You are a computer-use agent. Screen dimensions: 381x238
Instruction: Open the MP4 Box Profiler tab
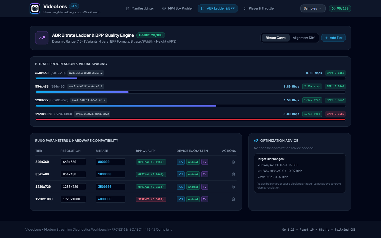coord(178,8)
